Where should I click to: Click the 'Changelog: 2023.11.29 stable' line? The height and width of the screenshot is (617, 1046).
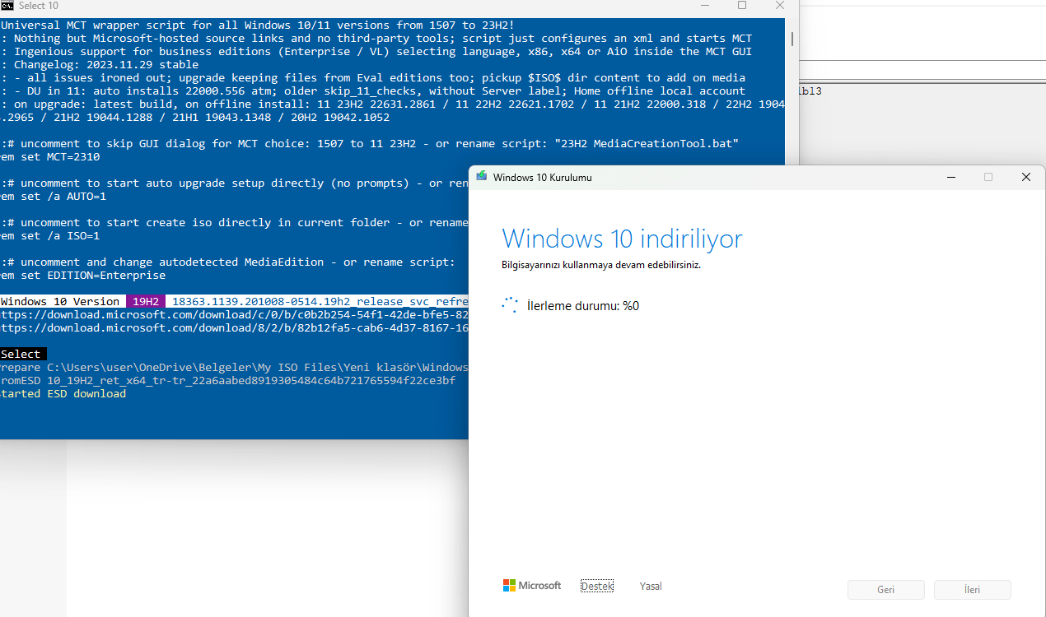tap(100, 65)
